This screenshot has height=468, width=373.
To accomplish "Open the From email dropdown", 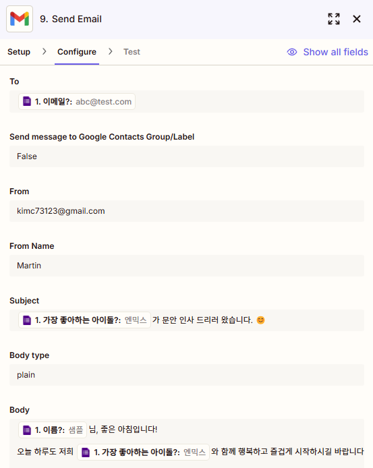I will [187, 211].
